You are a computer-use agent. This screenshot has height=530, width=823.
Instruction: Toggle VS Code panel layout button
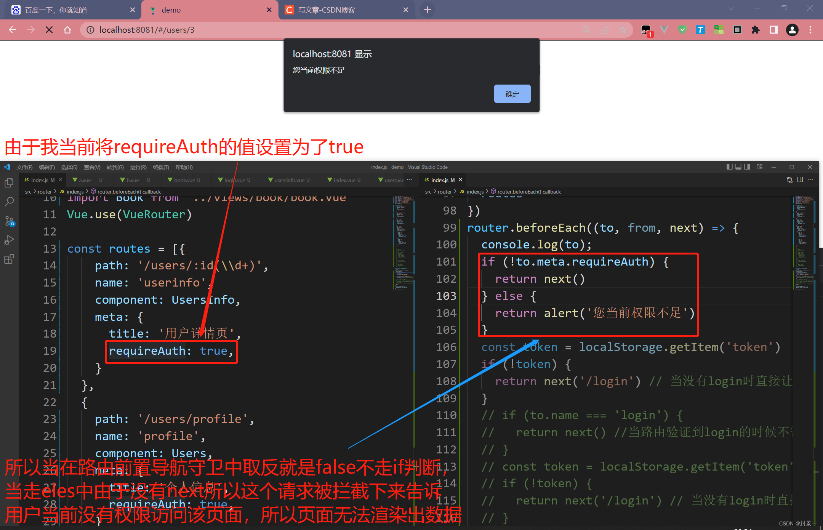pyautogui.click(x=738, y=167)
